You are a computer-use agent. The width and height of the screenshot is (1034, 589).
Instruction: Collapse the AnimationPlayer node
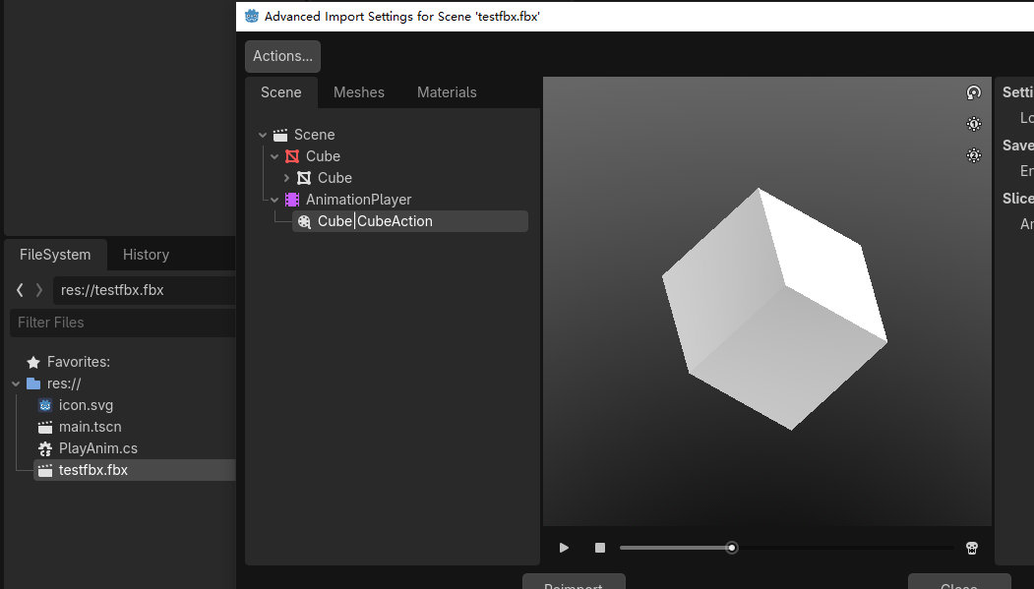274,200
